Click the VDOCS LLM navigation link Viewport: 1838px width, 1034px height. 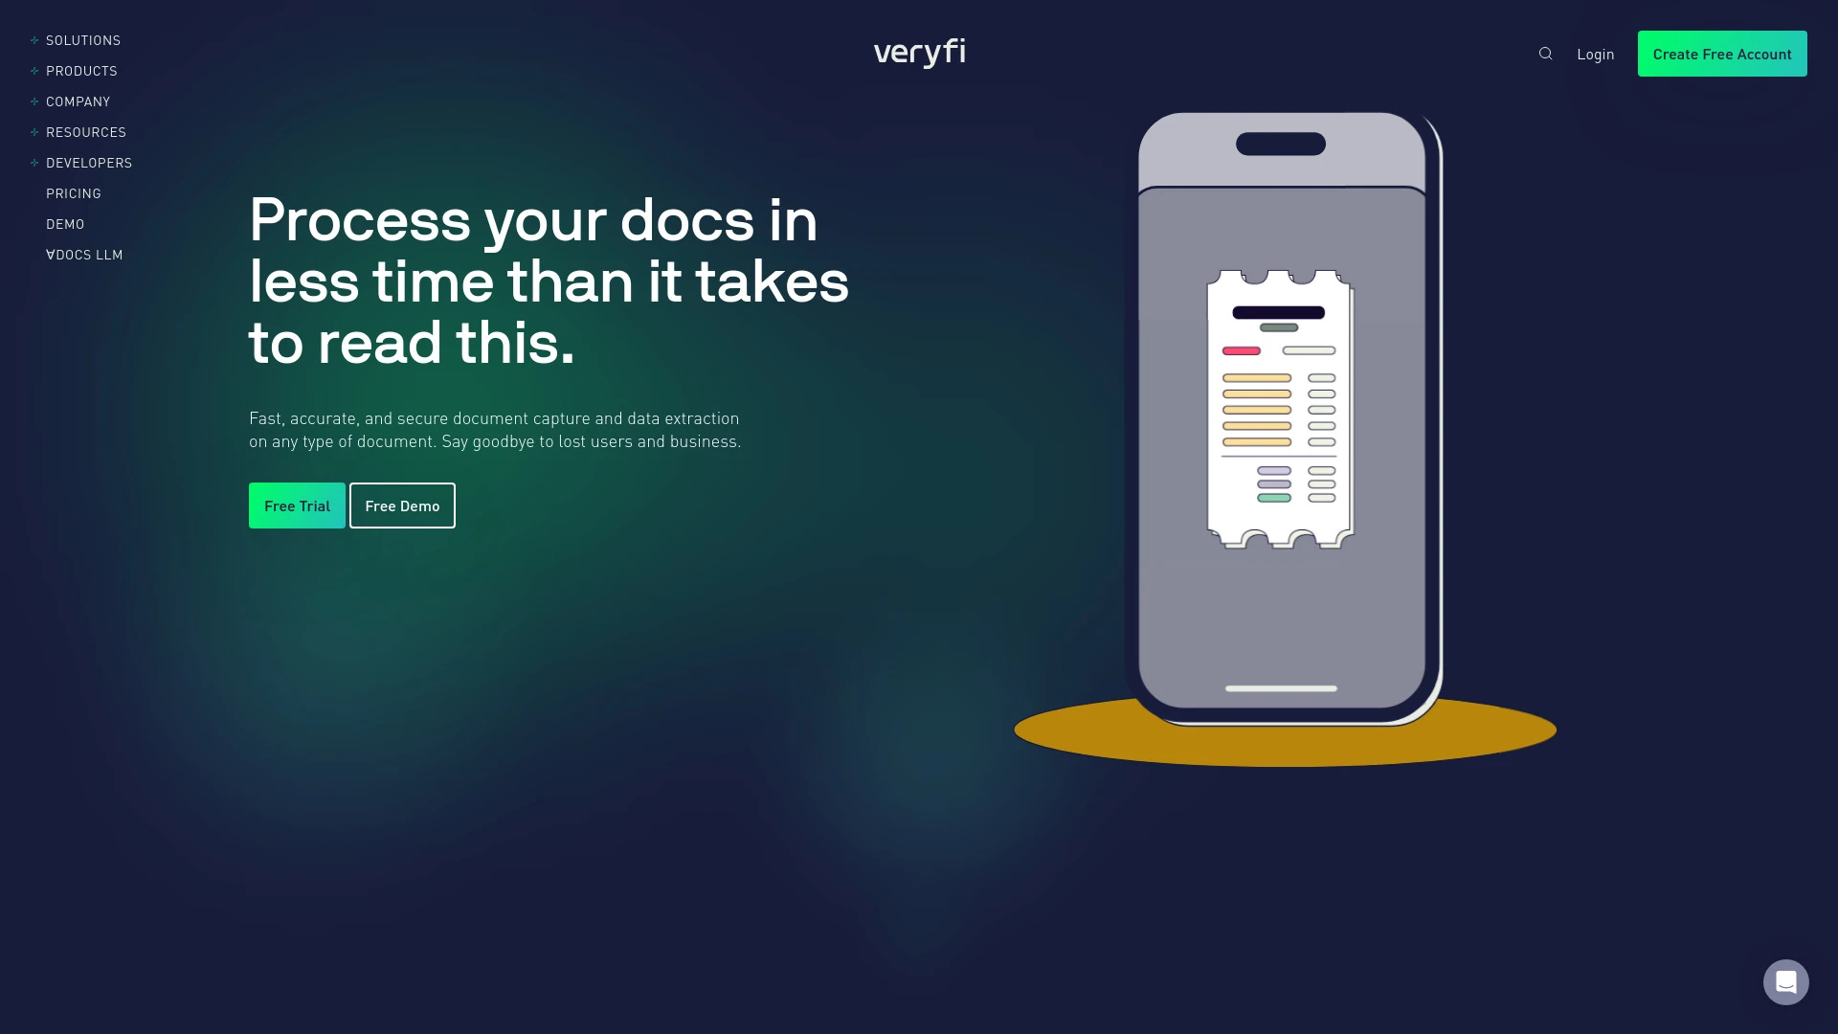coord(84,255)
